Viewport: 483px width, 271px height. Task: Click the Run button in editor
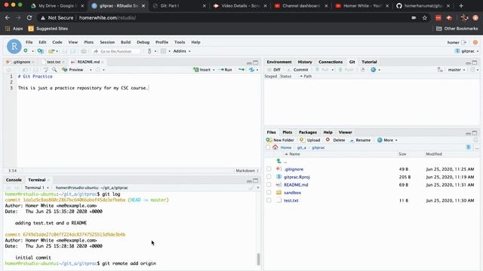[x=225, y=70]
